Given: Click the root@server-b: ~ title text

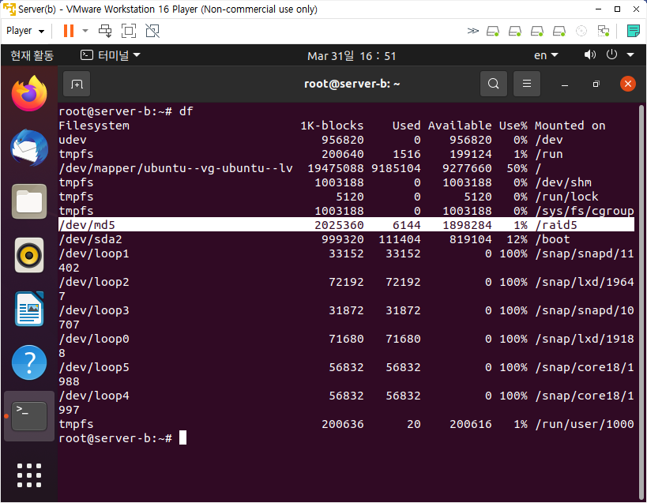Looking at the screenshot, I should [x=352, y=84].
